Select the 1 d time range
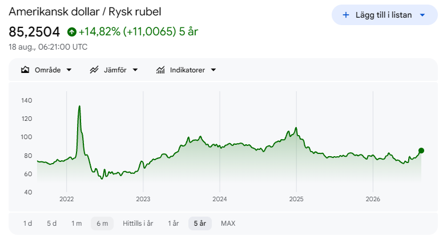Screen dimensions: 447x240 point(27,223)
